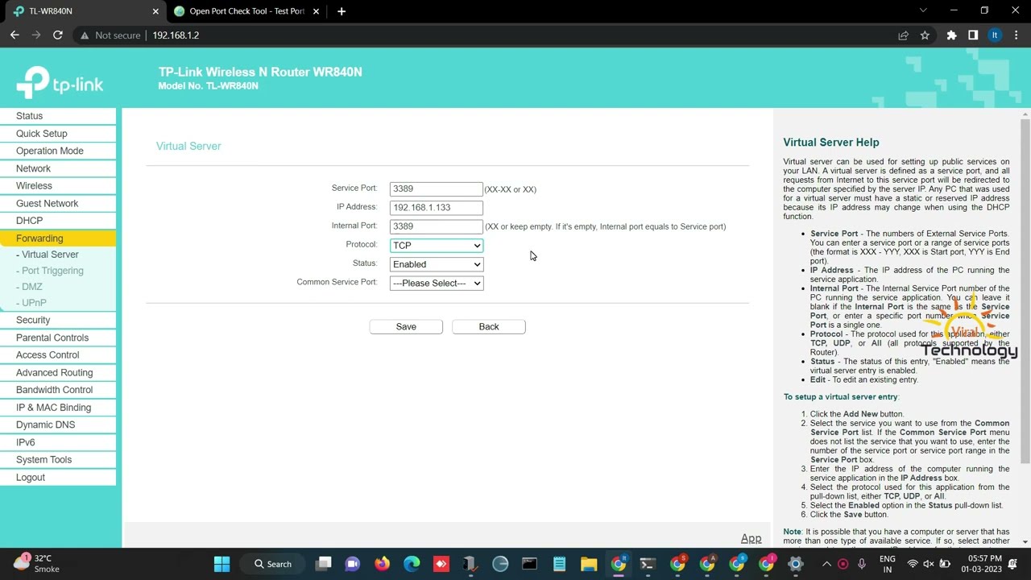Open the Common Service Port dropdown
Screen dimensions: 1031x580
[x=436, y=284]
